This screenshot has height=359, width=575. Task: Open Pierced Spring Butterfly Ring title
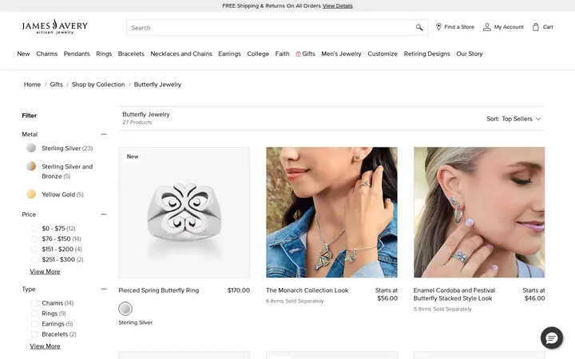(x=159, y=290)
